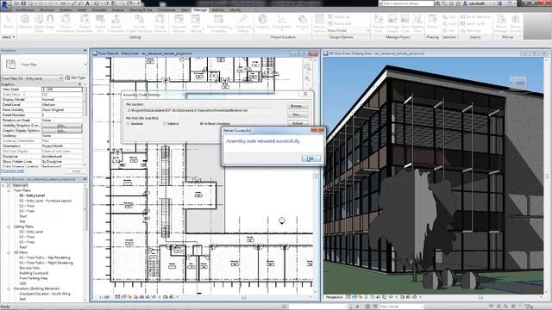The height and width of the screenshot is (310, 552).
Task: Click the View Scale value field
Action: (x=62, y=90)
